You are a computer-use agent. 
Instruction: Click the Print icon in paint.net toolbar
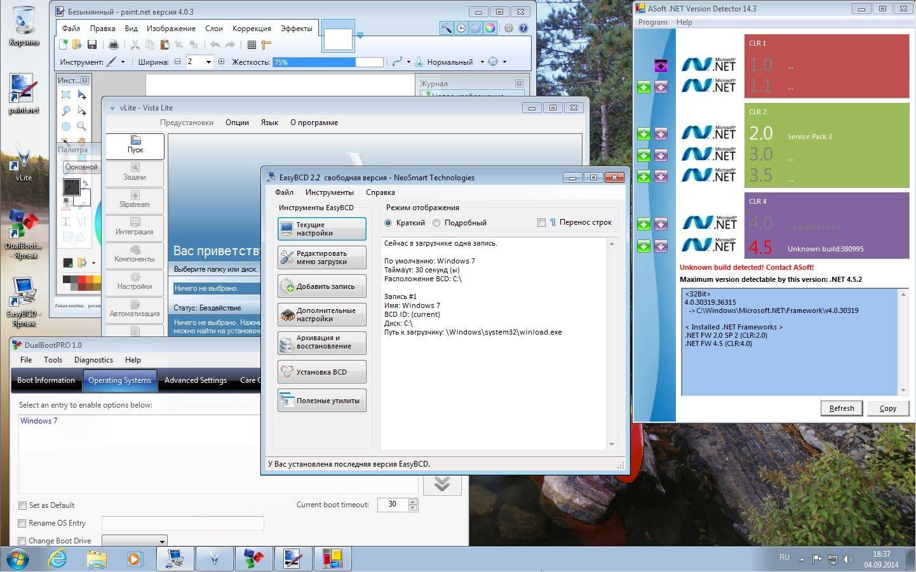[114, 44]
